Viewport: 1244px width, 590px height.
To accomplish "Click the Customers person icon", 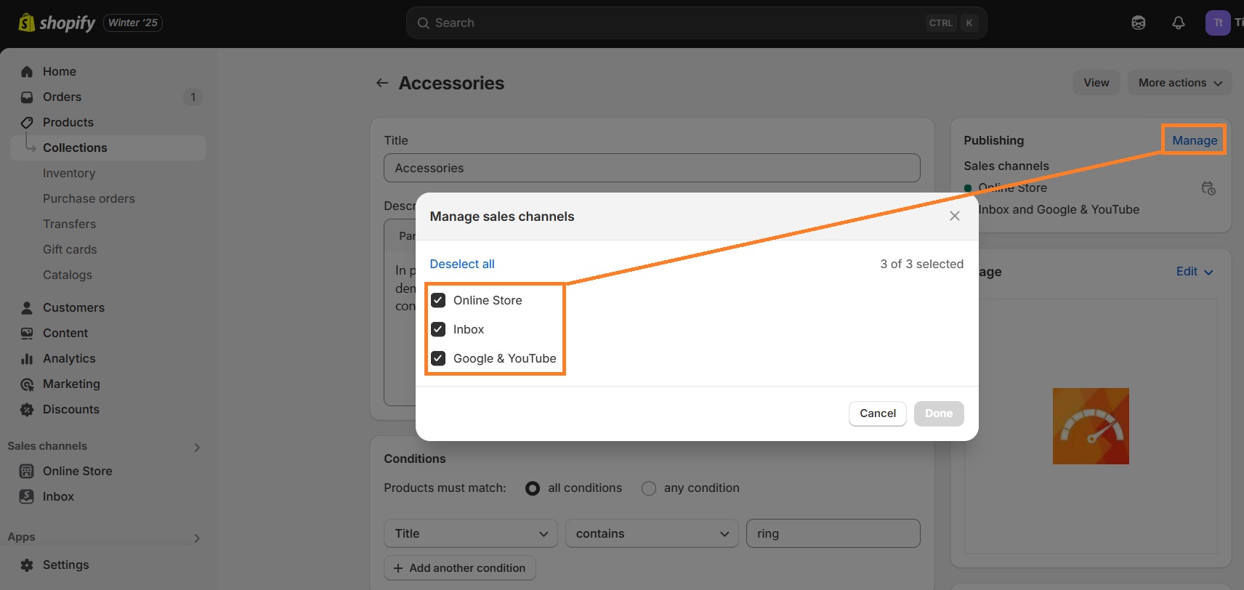I will click(x=27, y=307).
